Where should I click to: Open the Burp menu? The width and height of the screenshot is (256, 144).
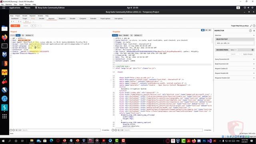[12, 16]
